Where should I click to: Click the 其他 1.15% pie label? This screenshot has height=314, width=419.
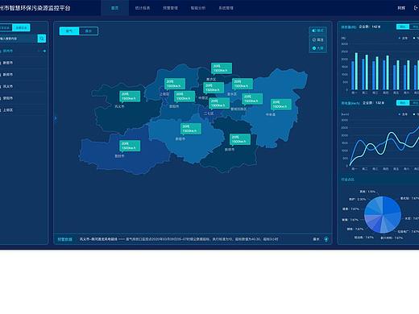[367, 192]
